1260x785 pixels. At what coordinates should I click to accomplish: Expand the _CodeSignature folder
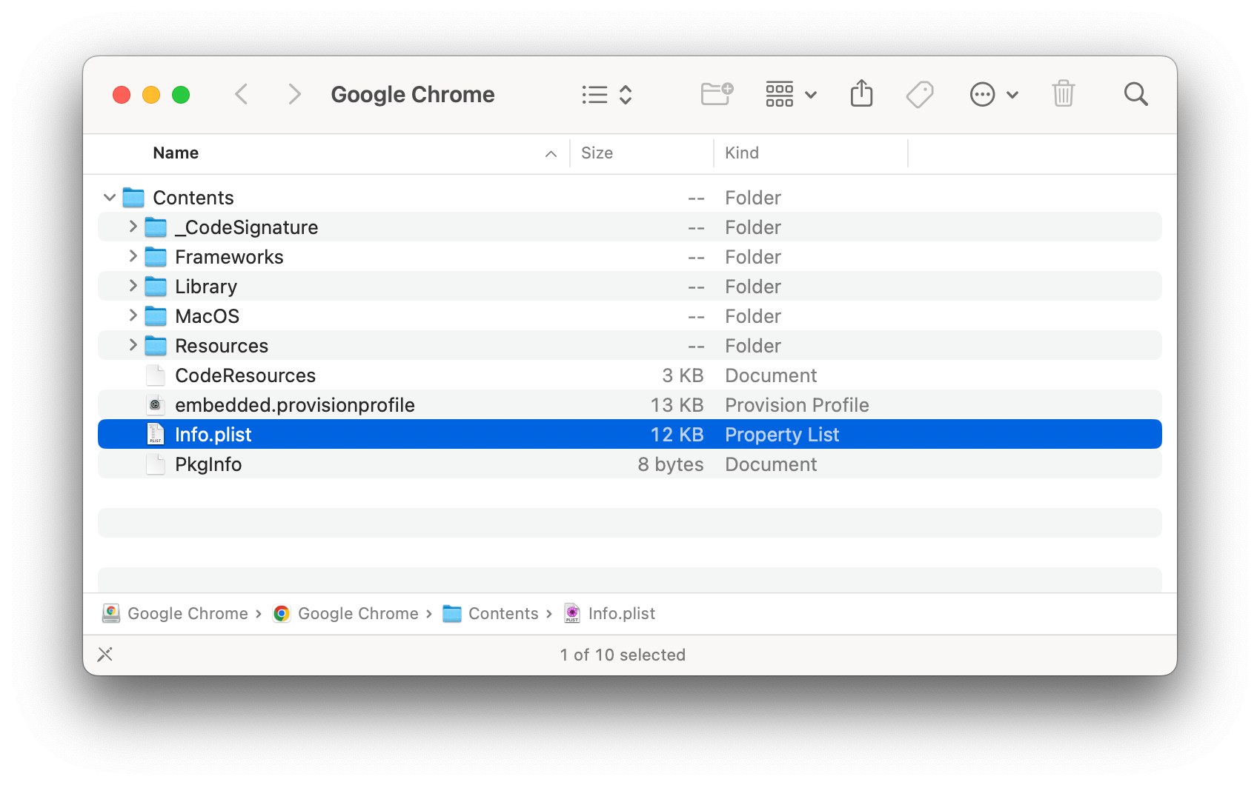point(133,227)
